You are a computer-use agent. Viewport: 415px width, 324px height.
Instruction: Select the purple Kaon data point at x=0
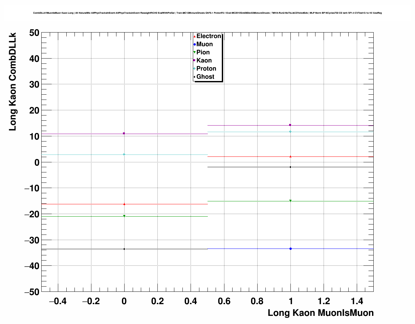click(x=124, y=133)
